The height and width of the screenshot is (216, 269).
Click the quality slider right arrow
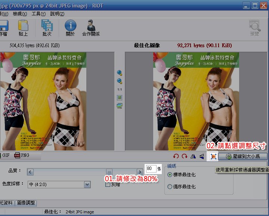(140, 172)
